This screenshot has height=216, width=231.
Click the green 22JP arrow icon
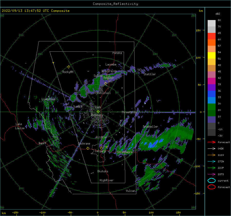[x=211, y=168]
